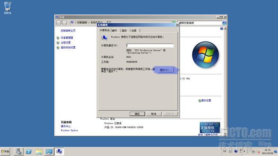Open the 控制面板主页 link
278x156 pixels.
point(68,30)
